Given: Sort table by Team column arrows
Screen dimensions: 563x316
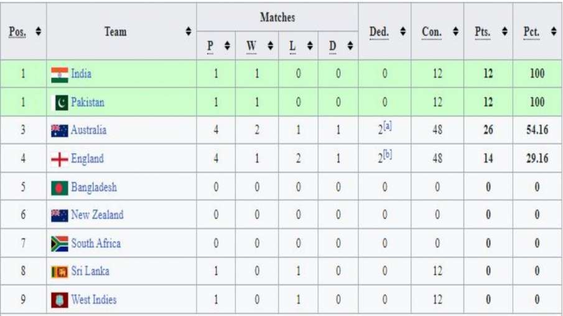Looking at the screenshot, I should (188, 31).
